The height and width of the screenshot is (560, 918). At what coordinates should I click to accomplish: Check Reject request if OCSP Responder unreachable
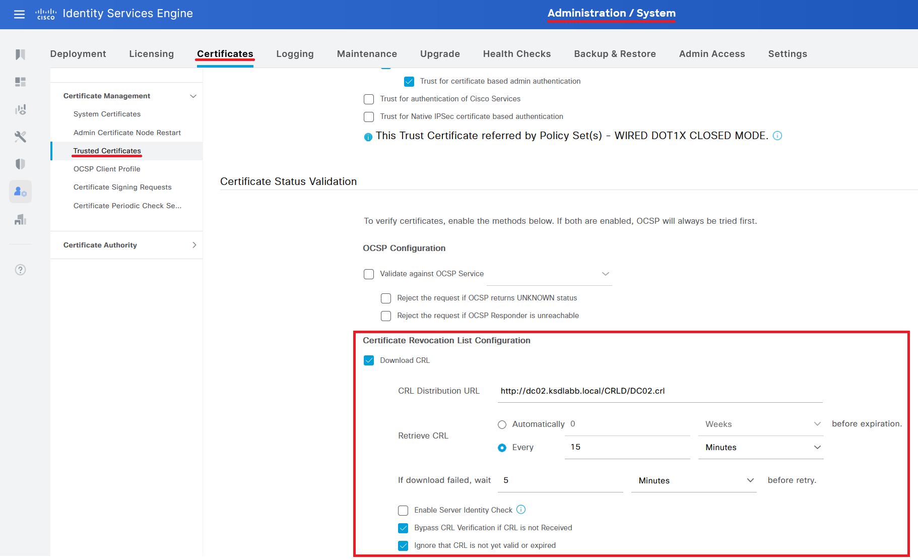coord(386,316)
